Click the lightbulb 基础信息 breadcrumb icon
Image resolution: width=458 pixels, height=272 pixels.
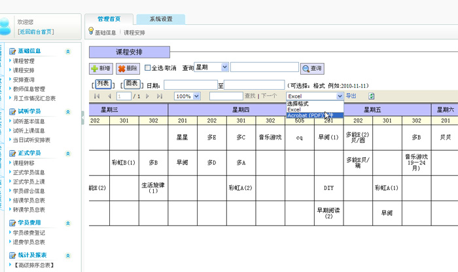tap(91, 31)
